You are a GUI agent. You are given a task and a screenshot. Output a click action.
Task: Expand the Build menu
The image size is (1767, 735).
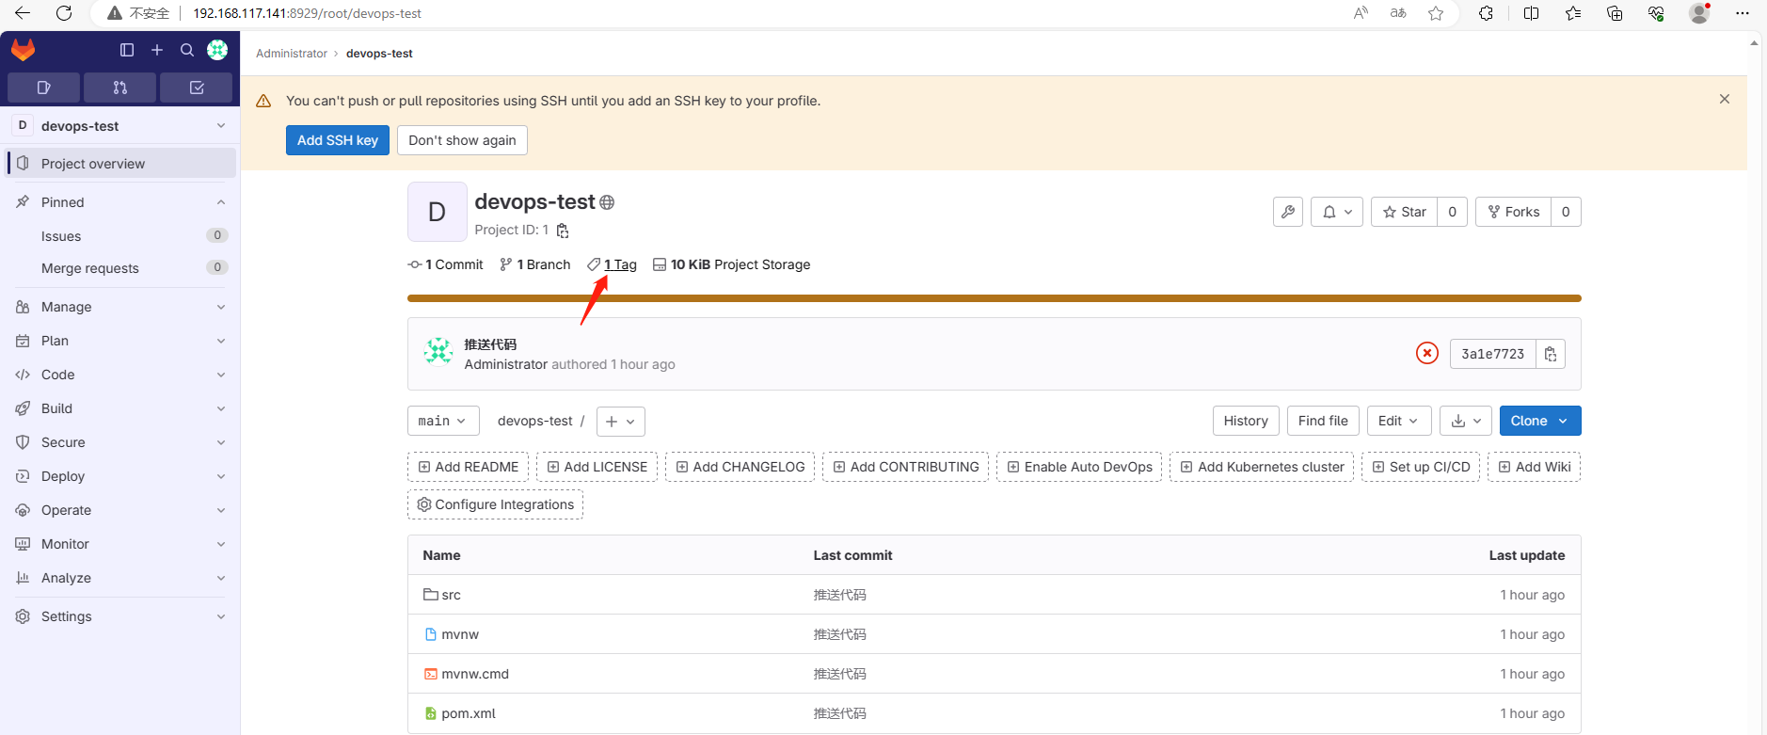(120, 408)
